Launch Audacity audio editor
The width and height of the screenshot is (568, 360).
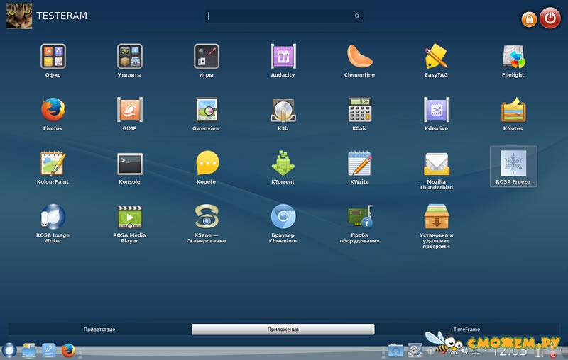coord(283,60)
